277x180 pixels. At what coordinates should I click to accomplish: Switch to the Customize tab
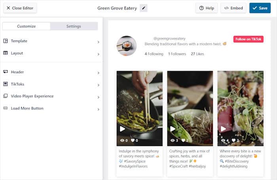pos(27,26)
